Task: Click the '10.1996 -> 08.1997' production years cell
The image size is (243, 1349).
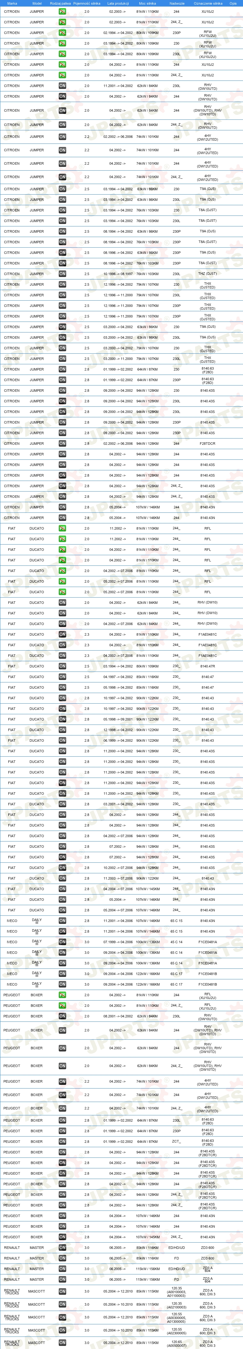Action: click(118, 274)
